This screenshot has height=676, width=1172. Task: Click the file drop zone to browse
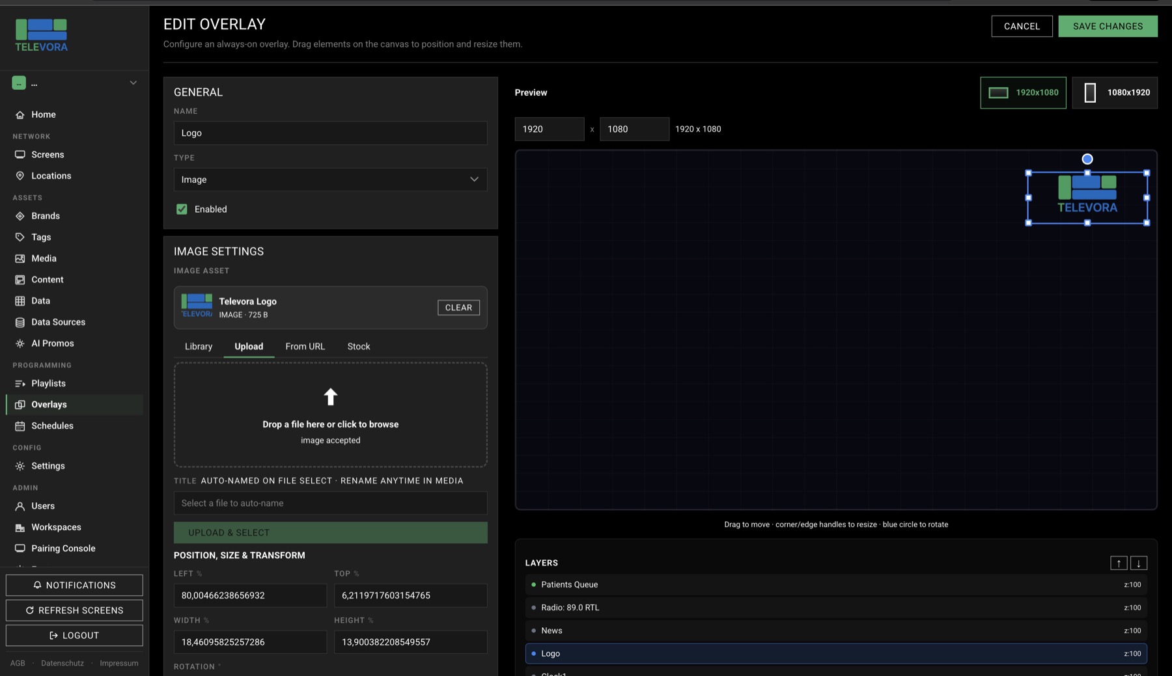[x=331, y=415]
